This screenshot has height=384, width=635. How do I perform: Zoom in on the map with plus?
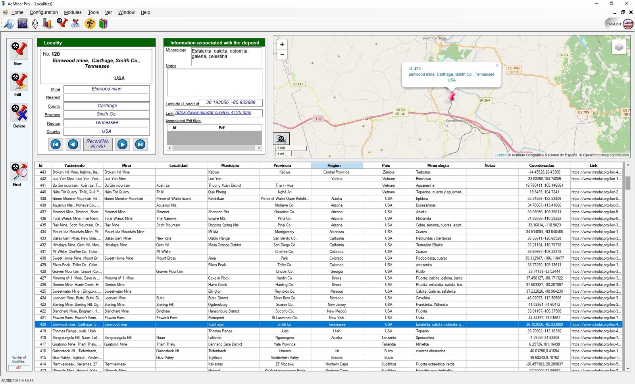[x=282, y=44]
